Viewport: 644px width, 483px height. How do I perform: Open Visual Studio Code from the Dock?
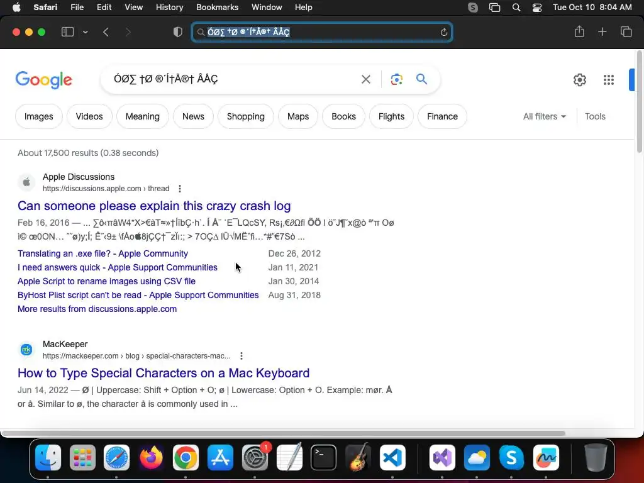(392, 457)
